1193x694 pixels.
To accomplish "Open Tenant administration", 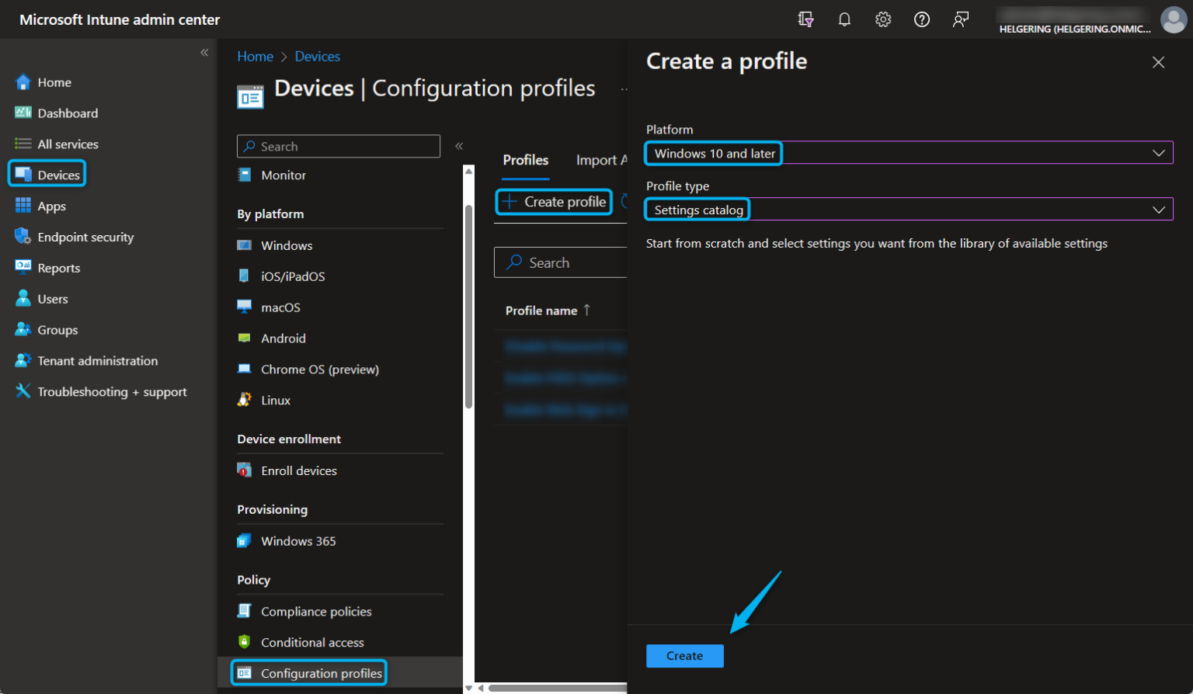I will [x=96, y=360].
